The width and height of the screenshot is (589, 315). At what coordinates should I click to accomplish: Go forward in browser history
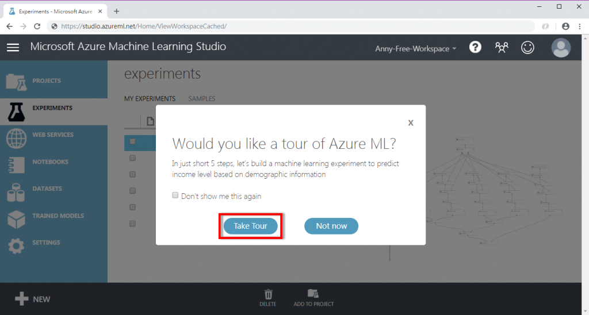[x=23, y=26]
